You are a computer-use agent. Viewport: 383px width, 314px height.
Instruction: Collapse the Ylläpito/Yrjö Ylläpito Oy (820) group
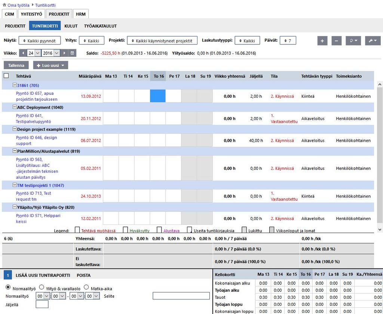[15, 207]
